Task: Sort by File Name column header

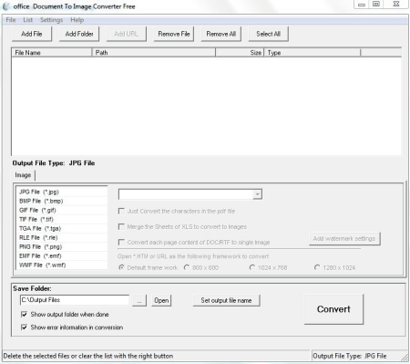Action: [52, 53]
